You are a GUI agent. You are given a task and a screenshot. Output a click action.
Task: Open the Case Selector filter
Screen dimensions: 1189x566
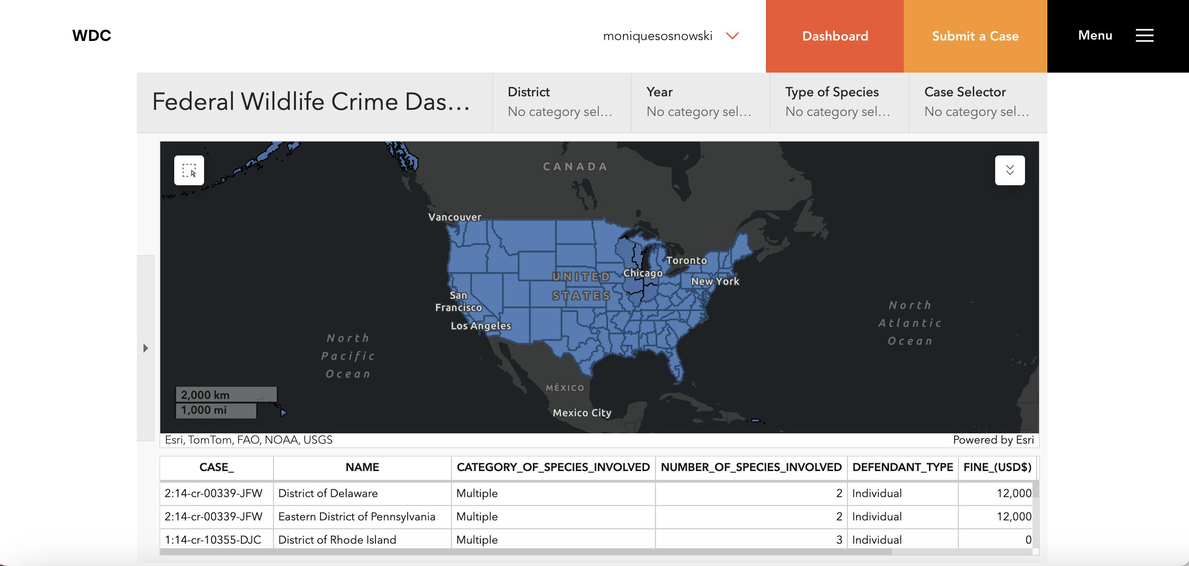tap(977, 102)
